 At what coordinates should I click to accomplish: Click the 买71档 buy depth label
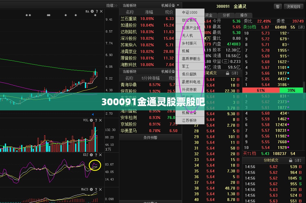[x=249, y=154]
